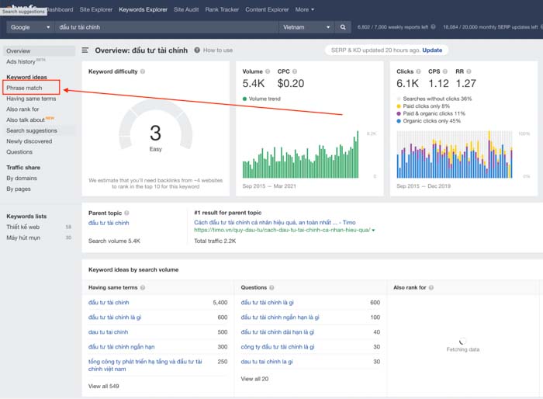This screenshot has height=399, width=543.
Task: Click weekly reports left info icon
Action: coord(433,26)
